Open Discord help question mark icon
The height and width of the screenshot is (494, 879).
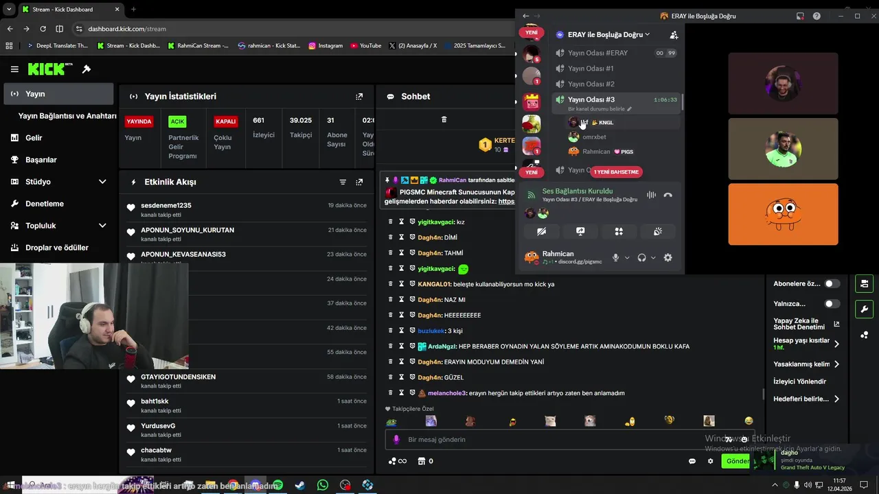pyautogui.click(x=817, y=16)
